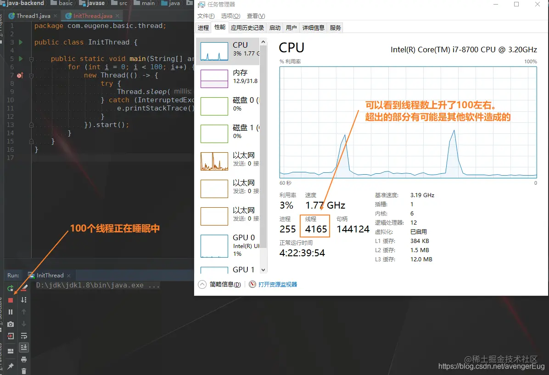549x375 pixels.
Task: Toggle scroll to end of console
Action: (x=24, y=347)
